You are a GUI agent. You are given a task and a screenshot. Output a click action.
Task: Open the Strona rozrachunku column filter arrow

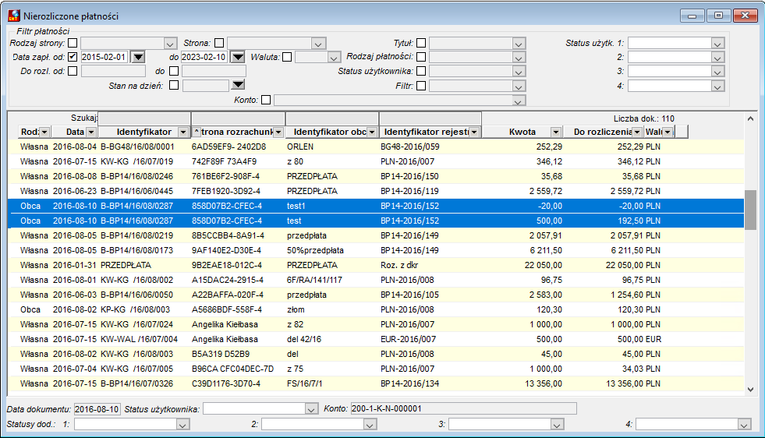point(278,132)
